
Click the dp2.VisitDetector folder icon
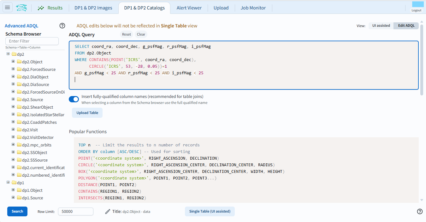[19, 137]
